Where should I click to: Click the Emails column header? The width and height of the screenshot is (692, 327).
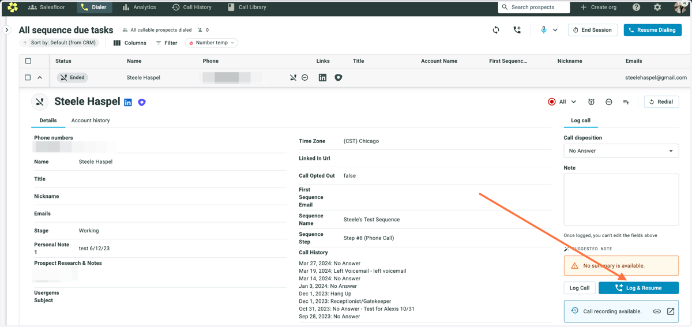634,61
